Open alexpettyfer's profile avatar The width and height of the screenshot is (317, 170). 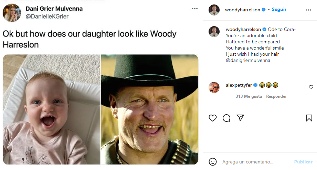(x=214, y=87)
